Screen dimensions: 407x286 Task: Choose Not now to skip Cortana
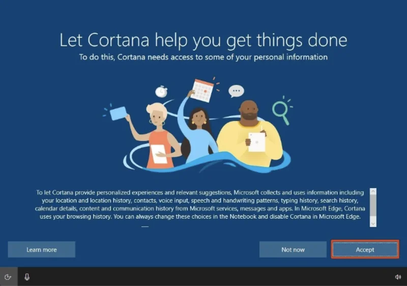click(293, 249)
